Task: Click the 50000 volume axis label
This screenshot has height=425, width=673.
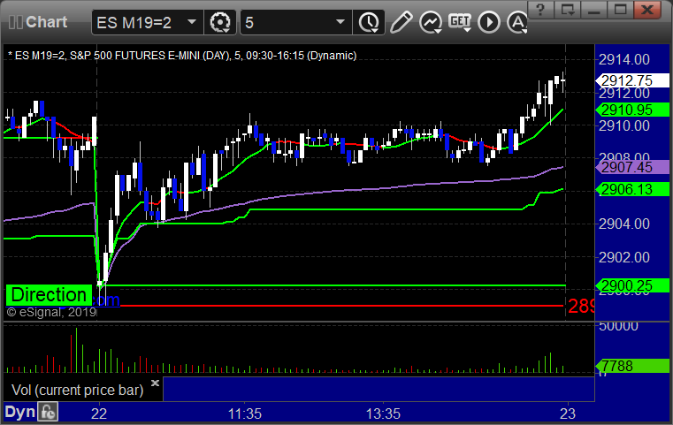Action: 618,326
